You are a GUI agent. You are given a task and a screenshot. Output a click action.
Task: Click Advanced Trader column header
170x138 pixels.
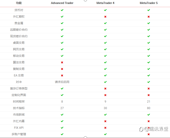(62, 3)
